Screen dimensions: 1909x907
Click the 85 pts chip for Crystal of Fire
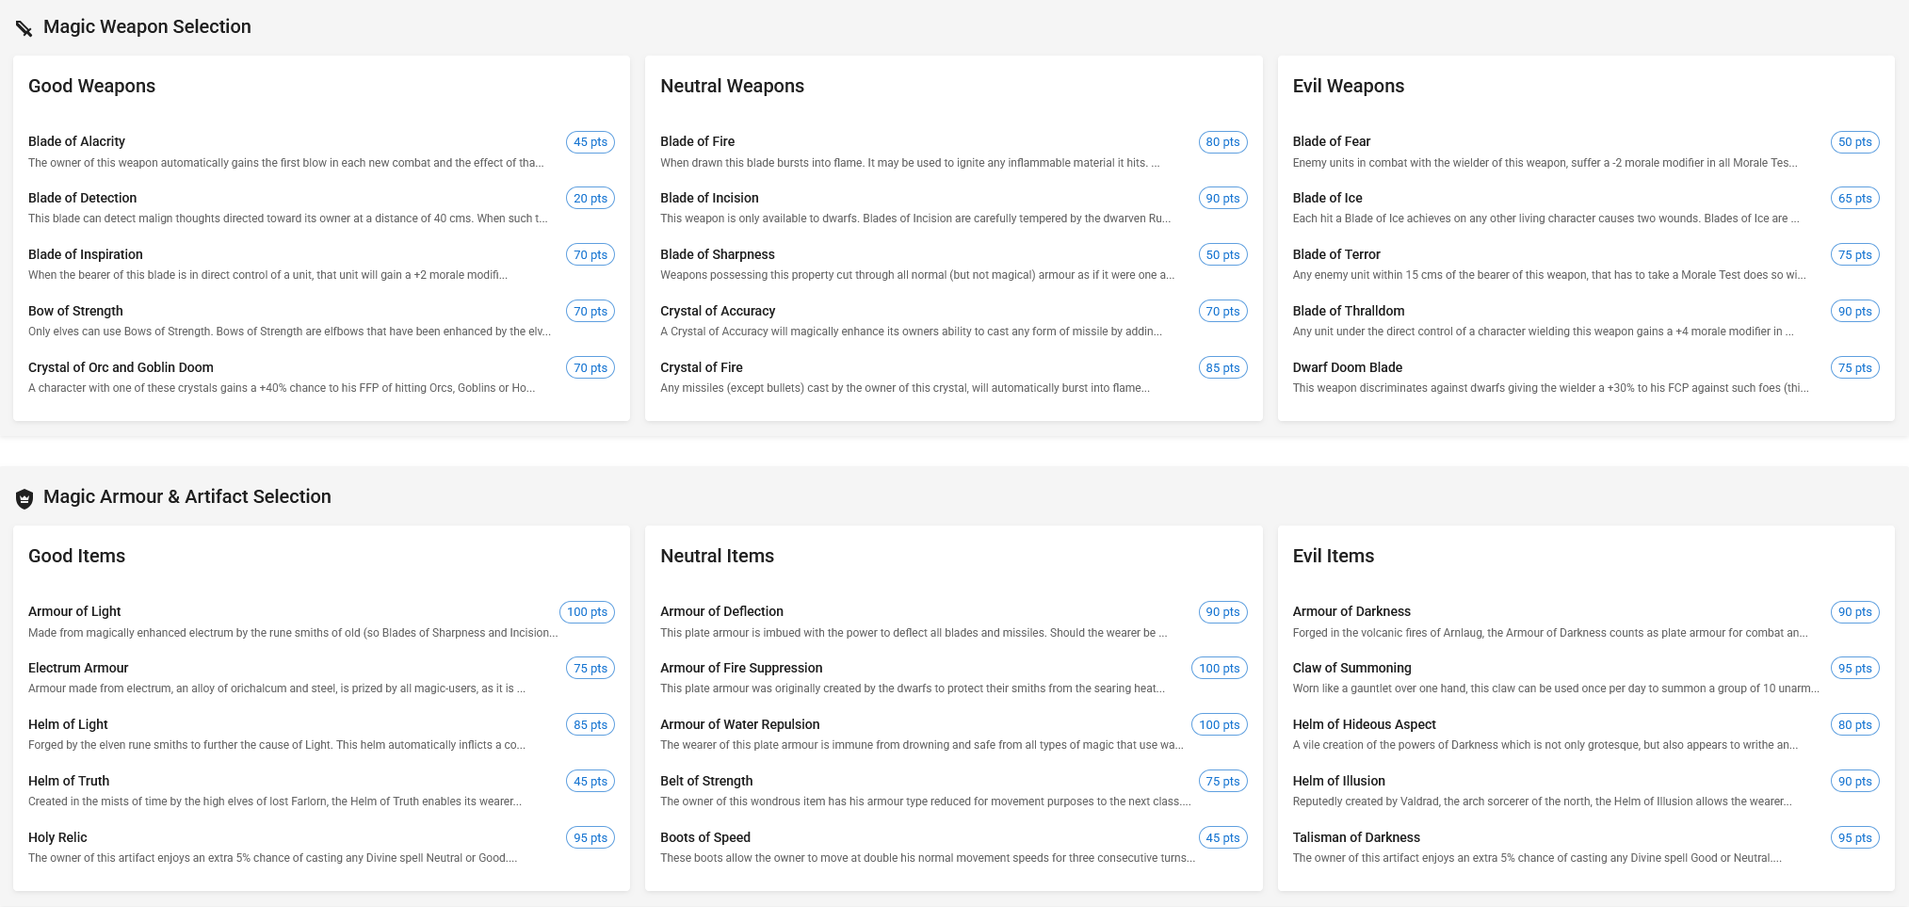pos(1221,368)
